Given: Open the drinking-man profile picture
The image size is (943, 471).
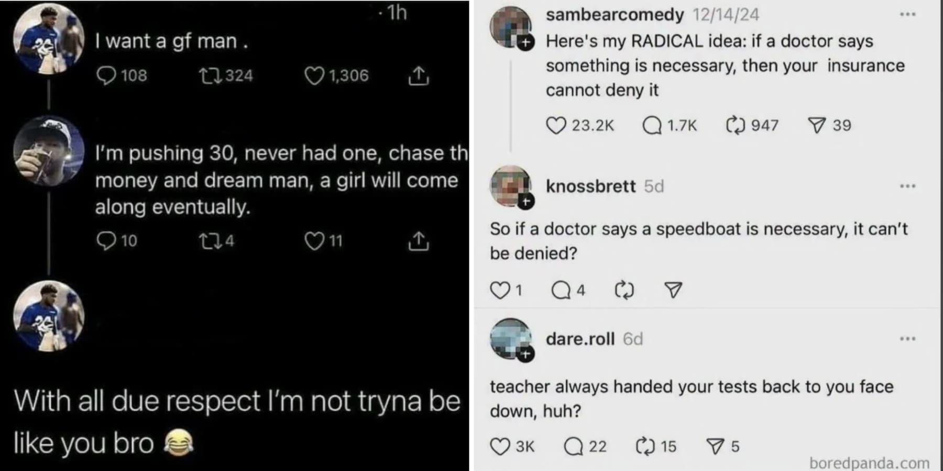Looking at the screenshot, I should (x=48, y=151).
